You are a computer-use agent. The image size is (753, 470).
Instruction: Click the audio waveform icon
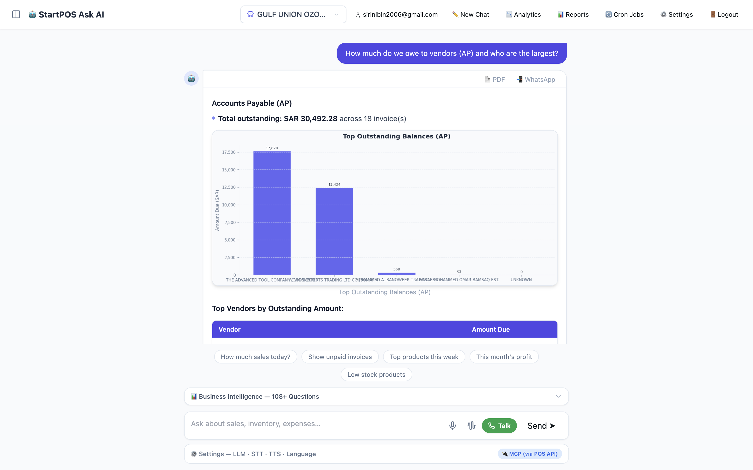point(471,426)
